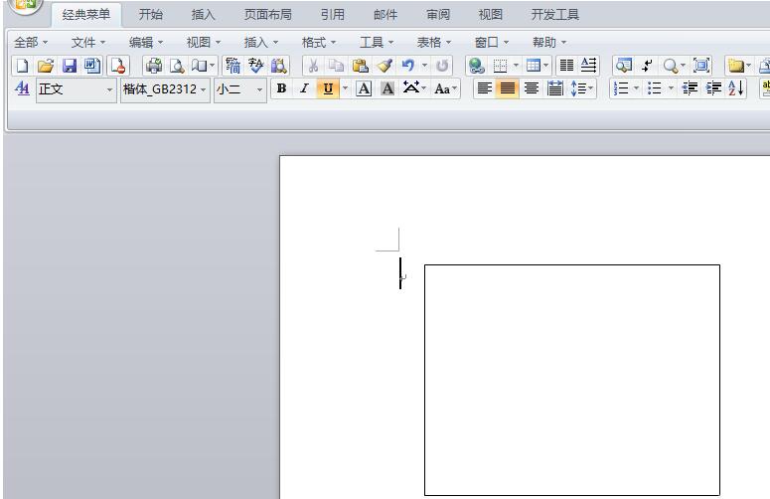The image size is (770, 499).
Task: Click the Styles AA icon
Action: pyautogui.click(x=22, y=88)
